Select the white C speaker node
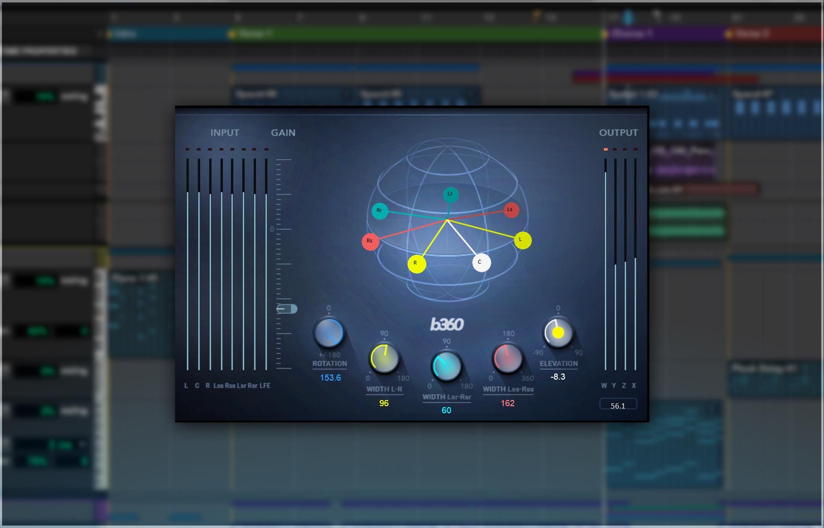This screenshot has width=824, height=528. [481, 262]
